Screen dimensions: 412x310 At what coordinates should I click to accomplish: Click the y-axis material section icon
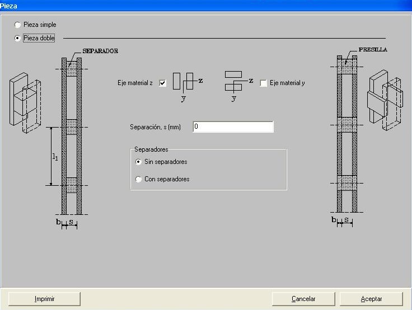coord(235,82)
